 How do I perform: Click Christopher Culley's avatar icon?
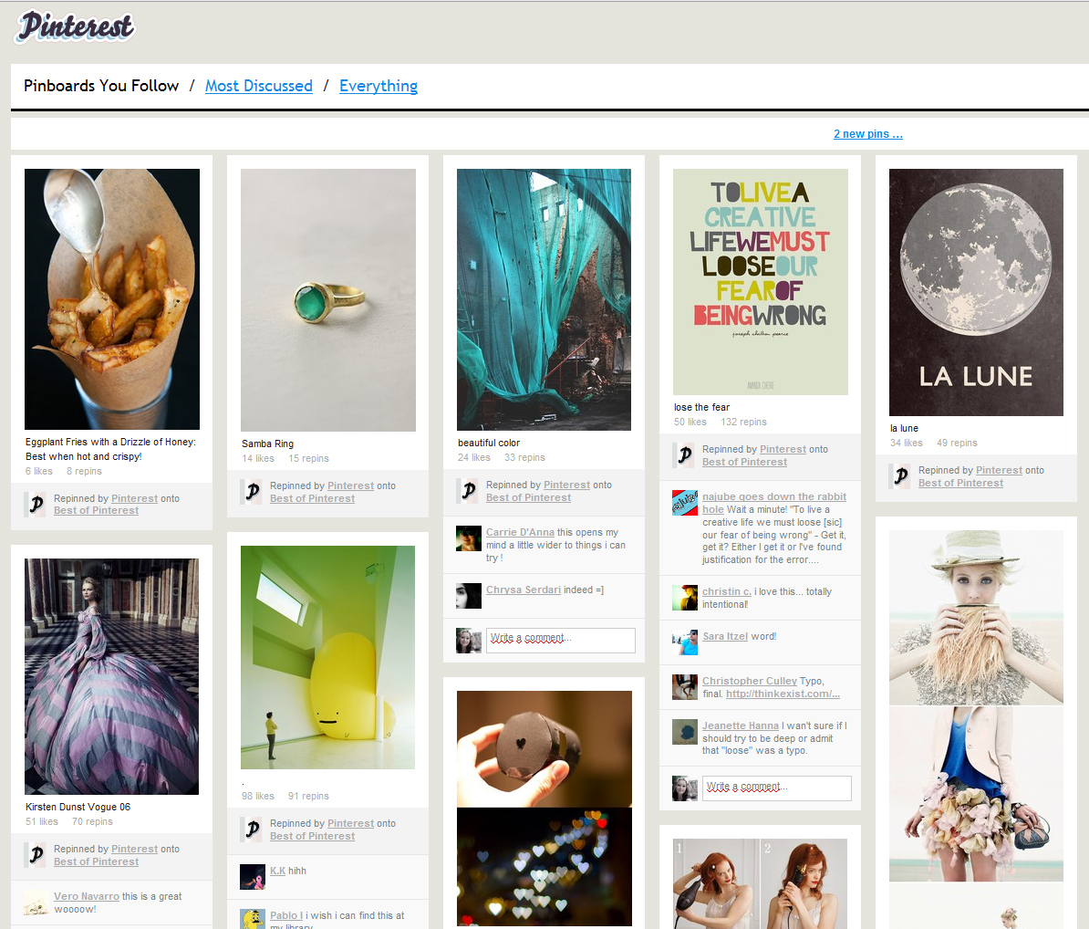point(685,687)
